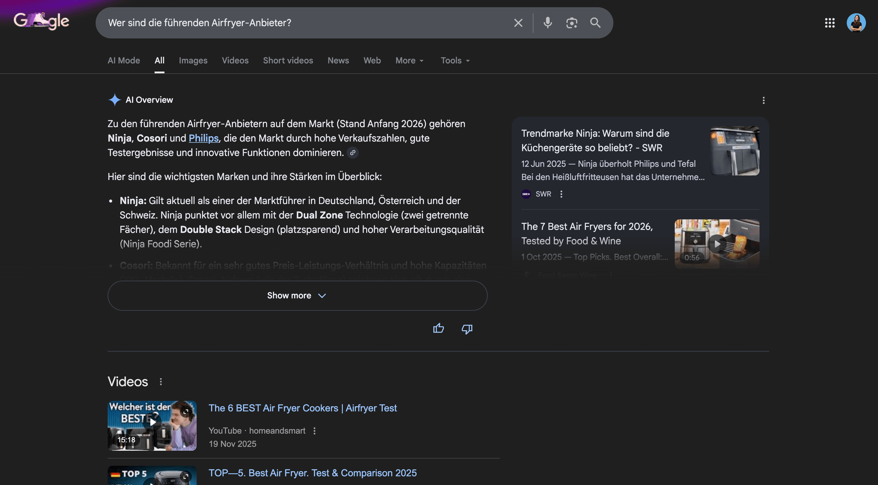Play the Food & Wine video thumbnail

[x=716, y=244]
